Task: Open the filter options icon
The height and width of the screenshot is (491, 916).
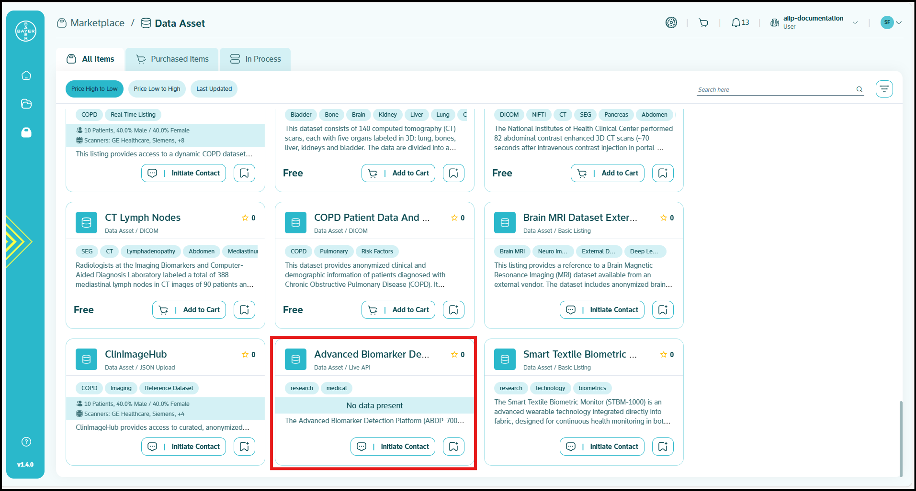Action: coord(884,89)
